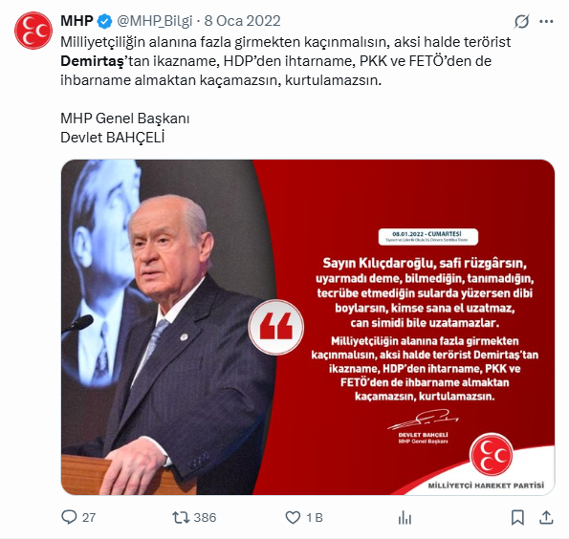Open the Grok explain icon

point(521,21)
